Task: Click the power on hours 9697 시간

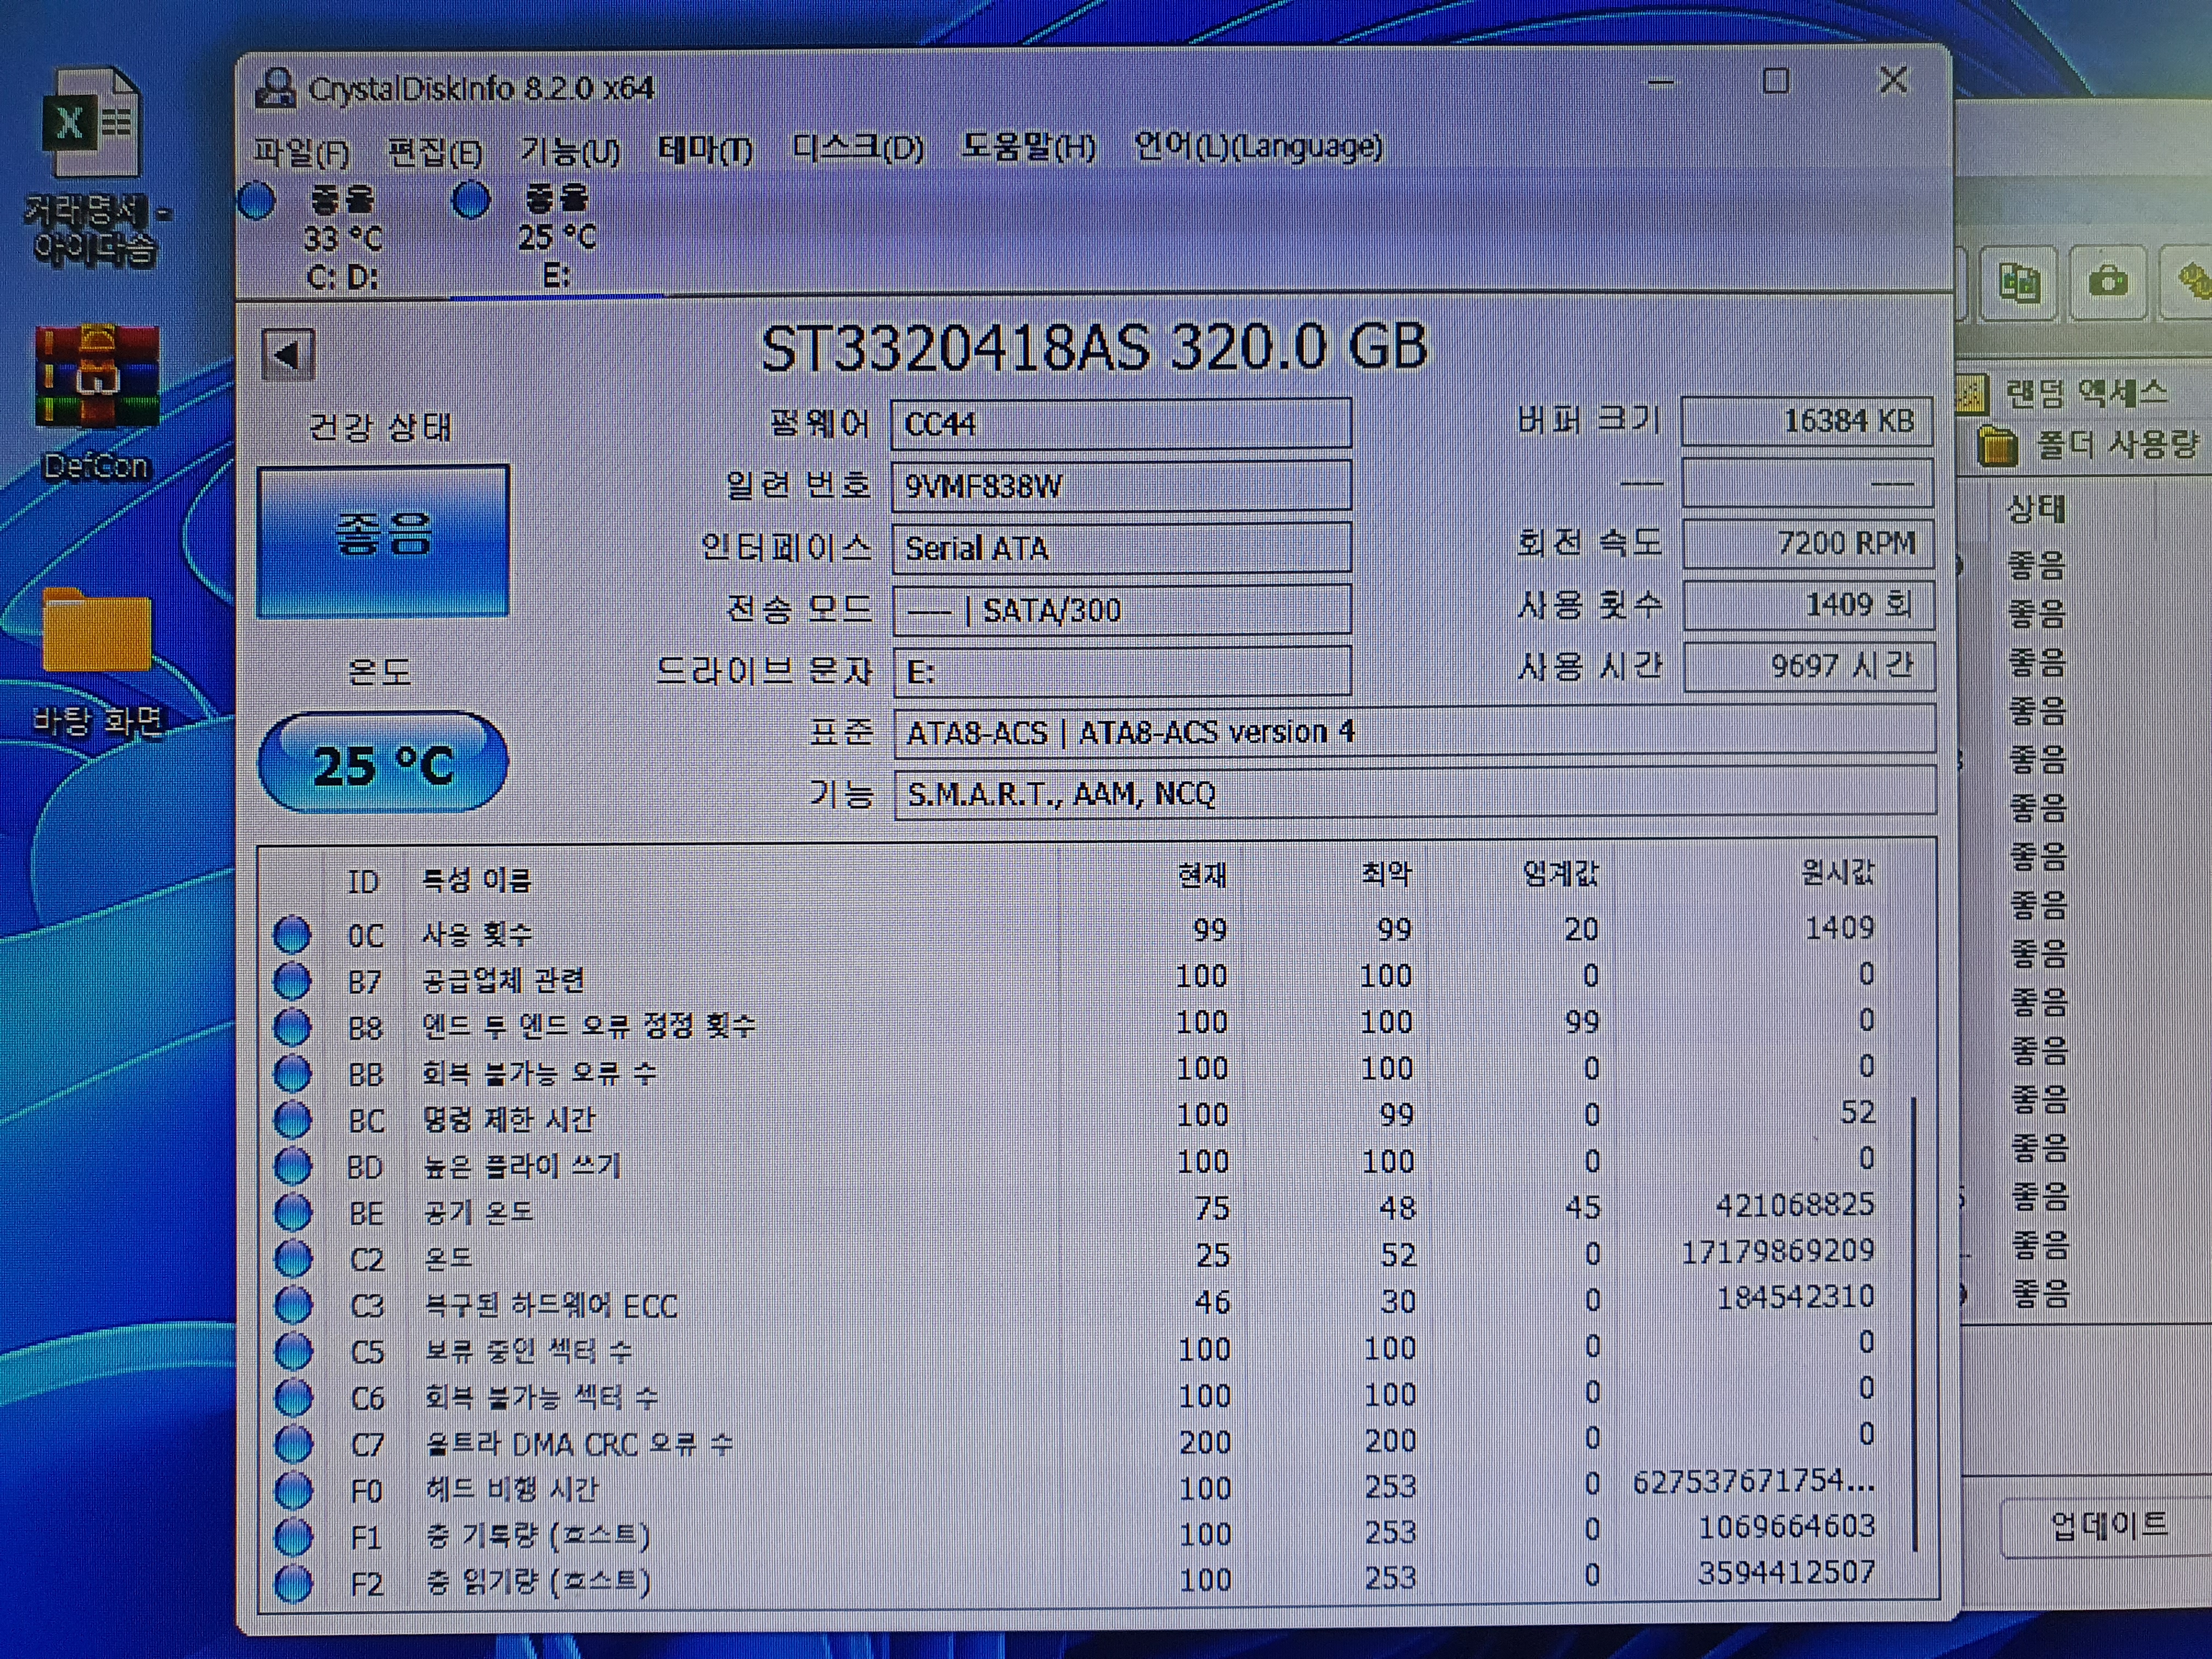Action: pyautogui.click(x=1809, y=667)
